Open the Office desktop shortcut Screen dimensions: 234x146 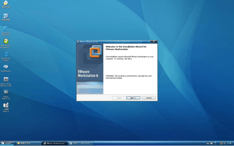[x=6, y=107]
